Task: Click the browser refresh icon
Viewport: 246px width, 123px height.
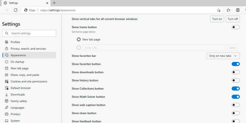Action: 16,10
